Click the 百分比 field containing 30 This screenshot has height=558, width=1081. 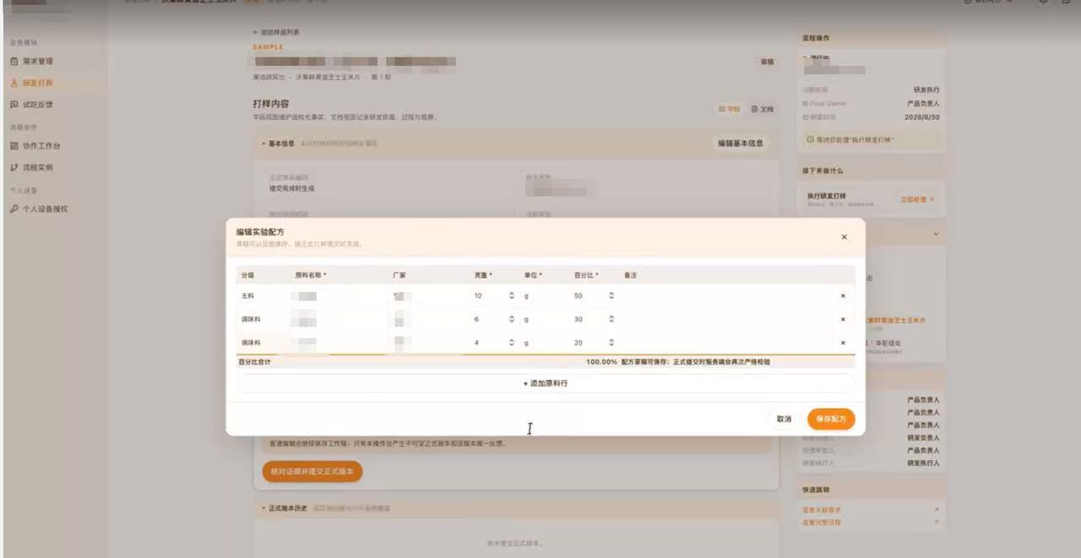point(594,320)
